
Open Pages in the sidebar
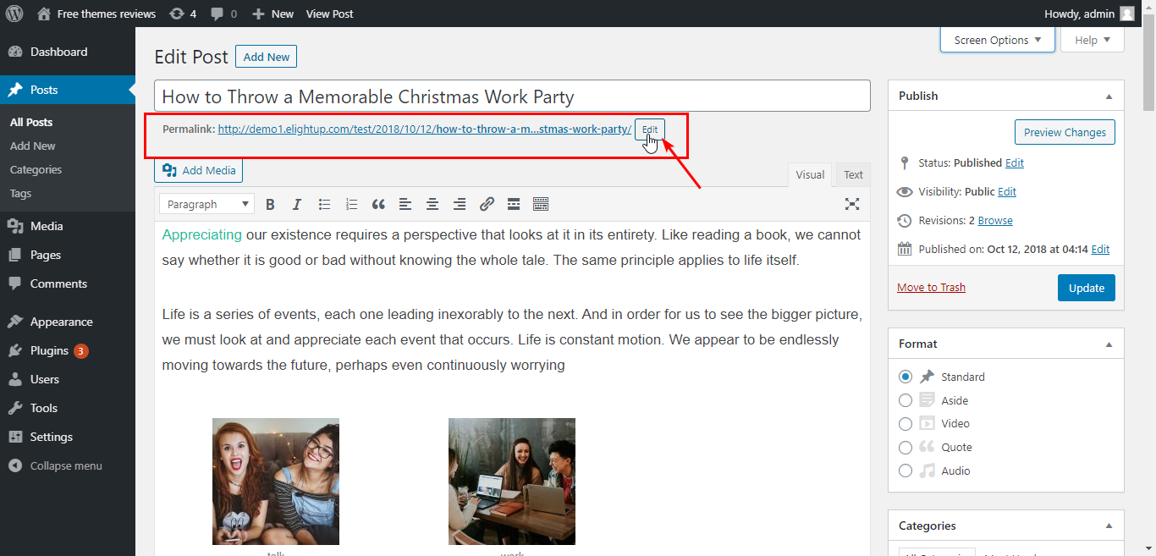(68, 255)
